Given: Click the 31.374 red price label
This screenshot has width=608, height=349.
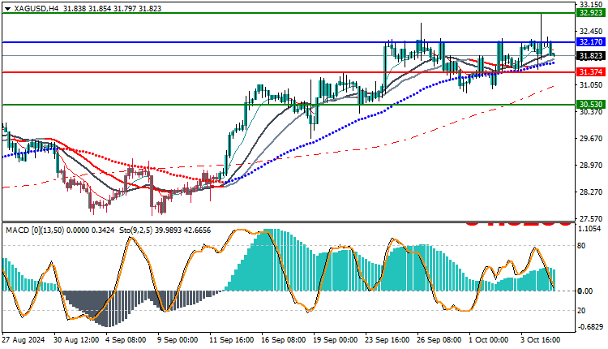Looking at the screenshot, I should tap(590, 72).
